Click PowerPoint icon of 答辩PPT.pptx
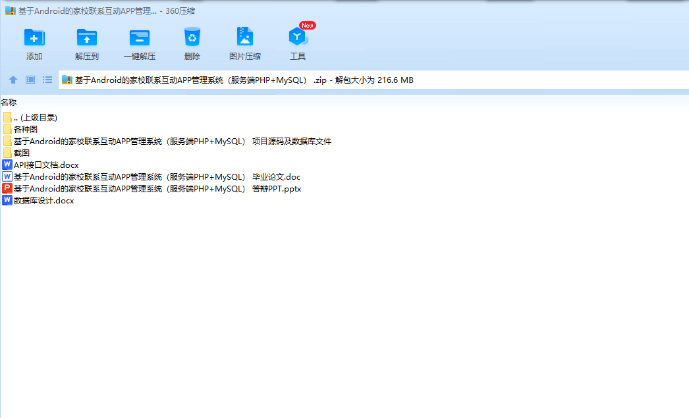This screenshot has height=418, width=689. click(7, 188)
